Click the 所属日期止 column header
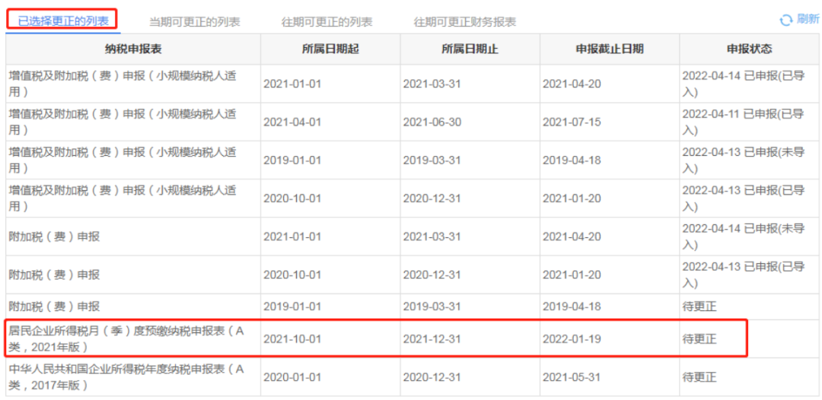The height and width of the screenshot is (400, 822). pos(470,49)
